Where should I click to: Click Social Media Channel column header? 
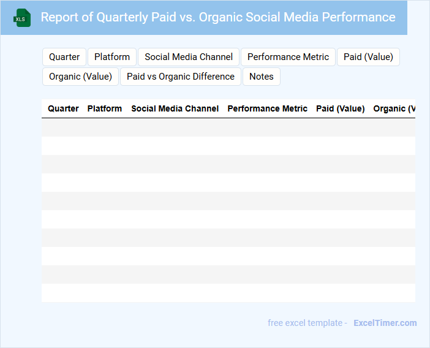click(175, 108)
